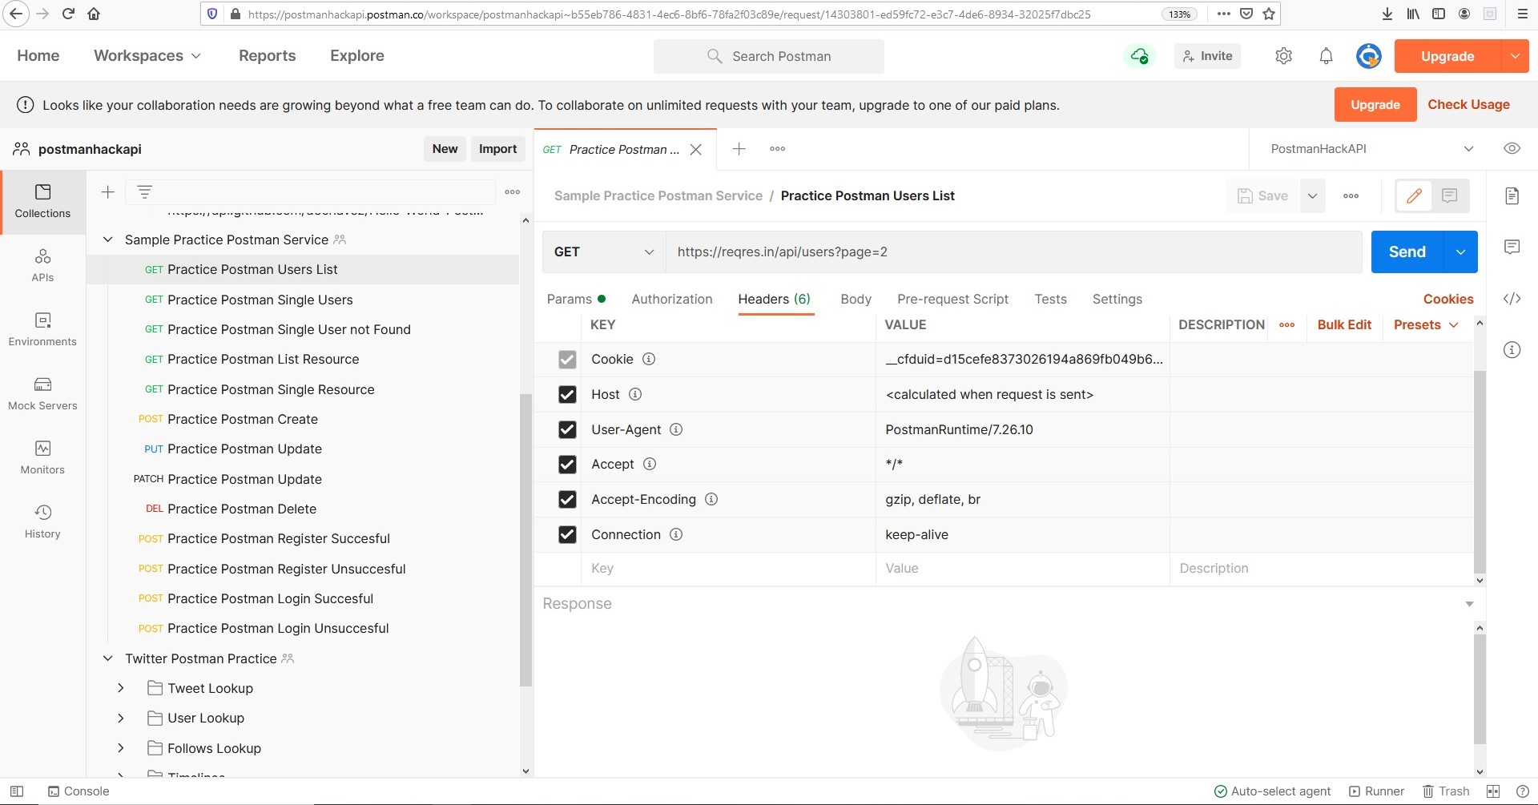Open the Environments sidebar panel
This screenshot has width=1538, height=805.
pyautogui.click(x=42, y=329)
